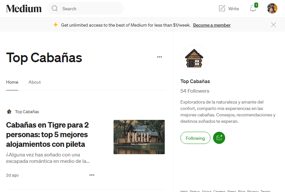Click the 2d ago timestamp
This screenshot has width=285, height=192.
tap(12, 175)
